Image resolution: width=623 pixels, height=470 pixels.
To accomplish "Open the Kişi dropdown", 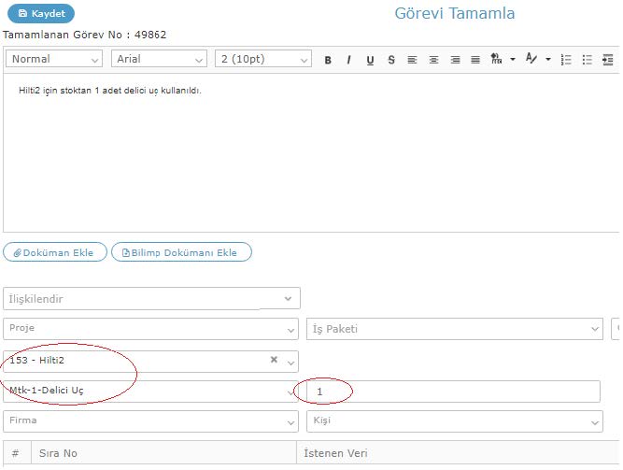I will (x=455, y=421).
